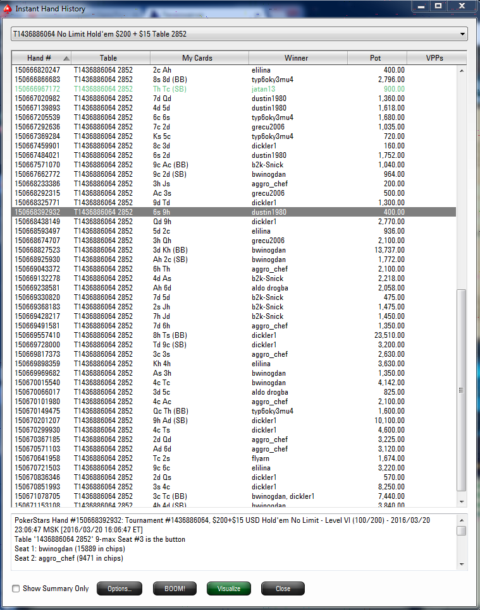Select hand 150669043372 with 6h Th
The width and height of the screenshot is (480, 610).
tap(234, 269)
